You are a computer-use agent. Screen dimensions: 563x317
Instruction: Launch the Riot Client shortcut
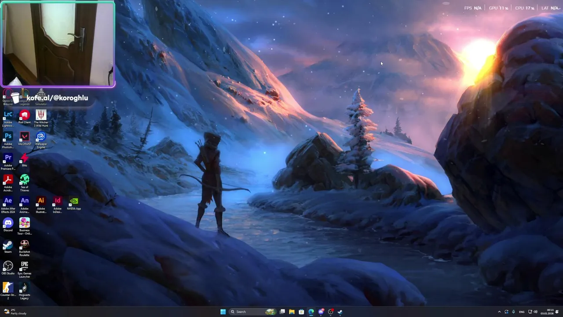tap(24, 118)
